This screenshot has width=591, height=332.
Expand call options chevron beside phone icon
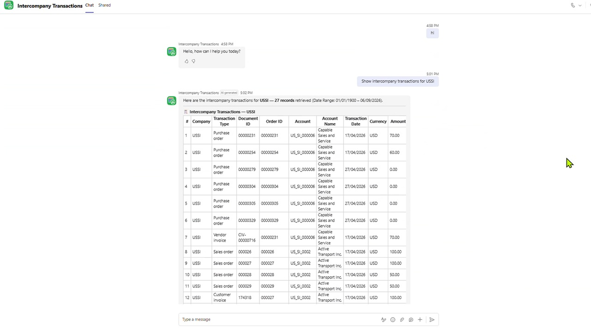[580, 6]
